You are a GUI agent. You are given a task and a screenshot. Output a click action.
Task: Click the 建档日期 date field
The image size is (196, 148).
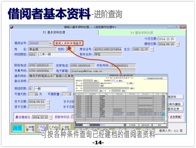[x=167, y=44]
